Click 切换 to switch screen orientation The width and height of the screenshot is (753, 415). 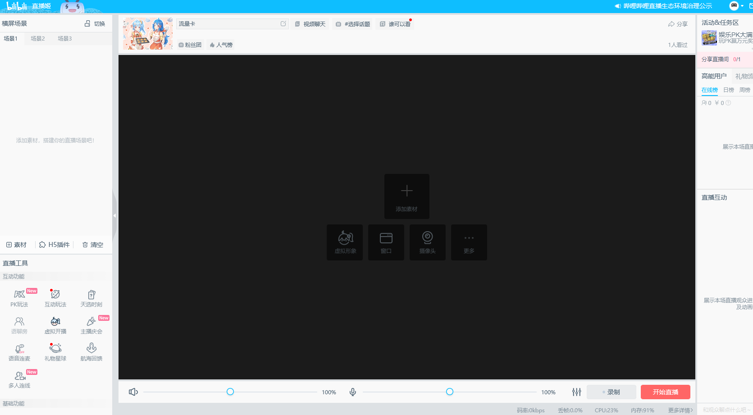(x=95, y=23)
